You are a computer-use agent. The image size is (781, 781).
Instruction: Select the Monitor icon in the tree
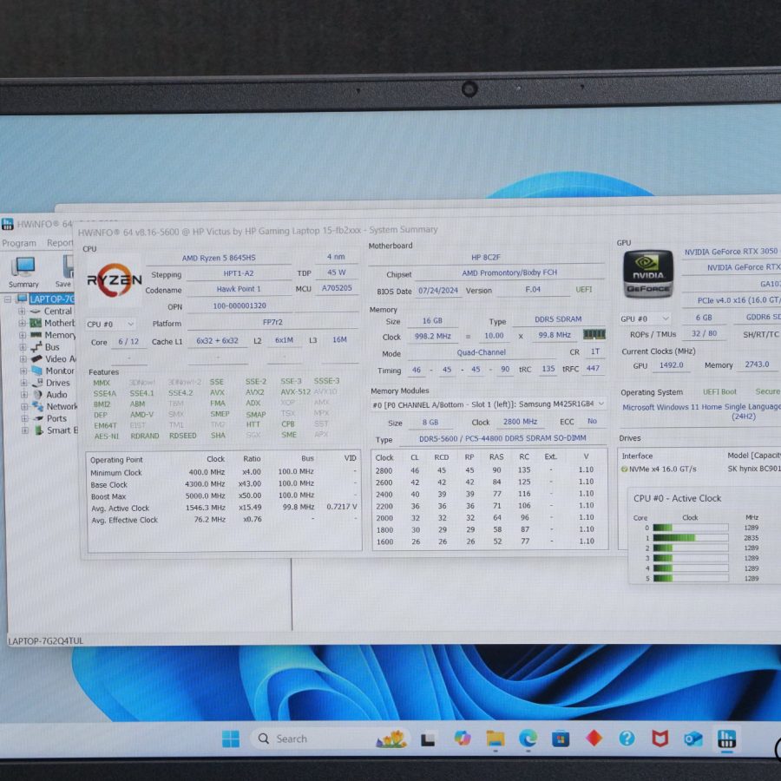[37, 371]
